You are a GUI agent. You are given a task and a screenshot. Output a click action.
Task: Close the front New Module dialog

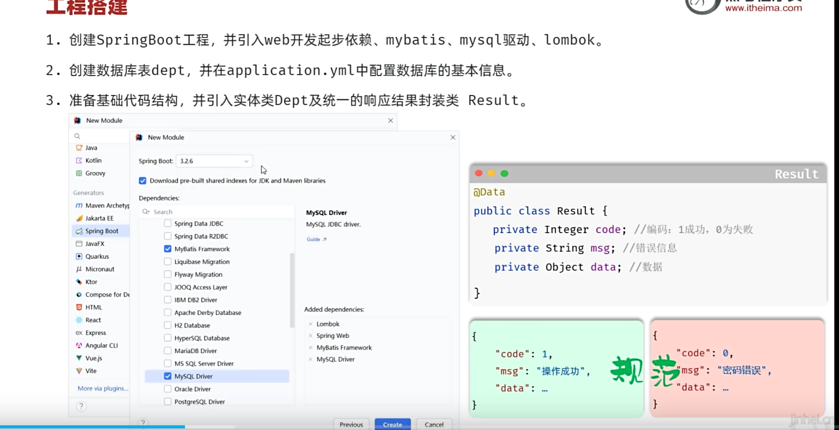453,137
